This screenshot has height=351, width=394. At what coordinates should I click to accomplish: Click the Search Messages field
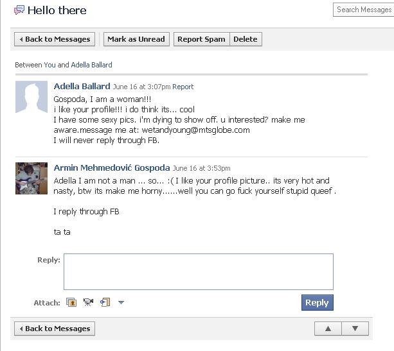point(363,10)
